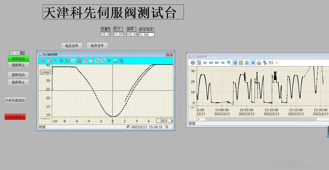Toggle pause button in time-axis trend toolbar
This screenshot has height=170, width=329.
(253, 62)
